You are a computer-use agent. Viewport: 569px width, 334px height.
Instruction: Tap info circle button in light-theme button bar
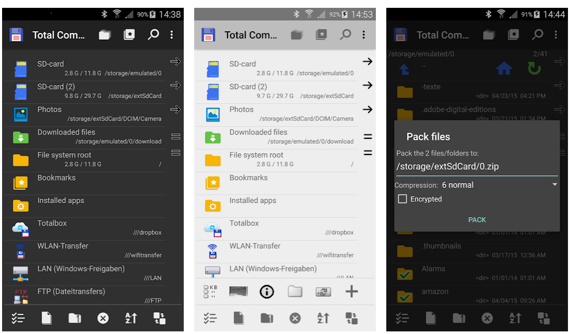[x=267, y=291]
